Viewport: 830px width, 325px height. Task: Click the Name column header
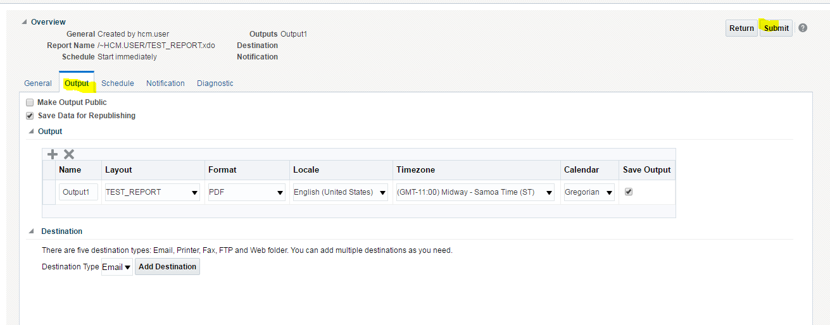point(79,170)
